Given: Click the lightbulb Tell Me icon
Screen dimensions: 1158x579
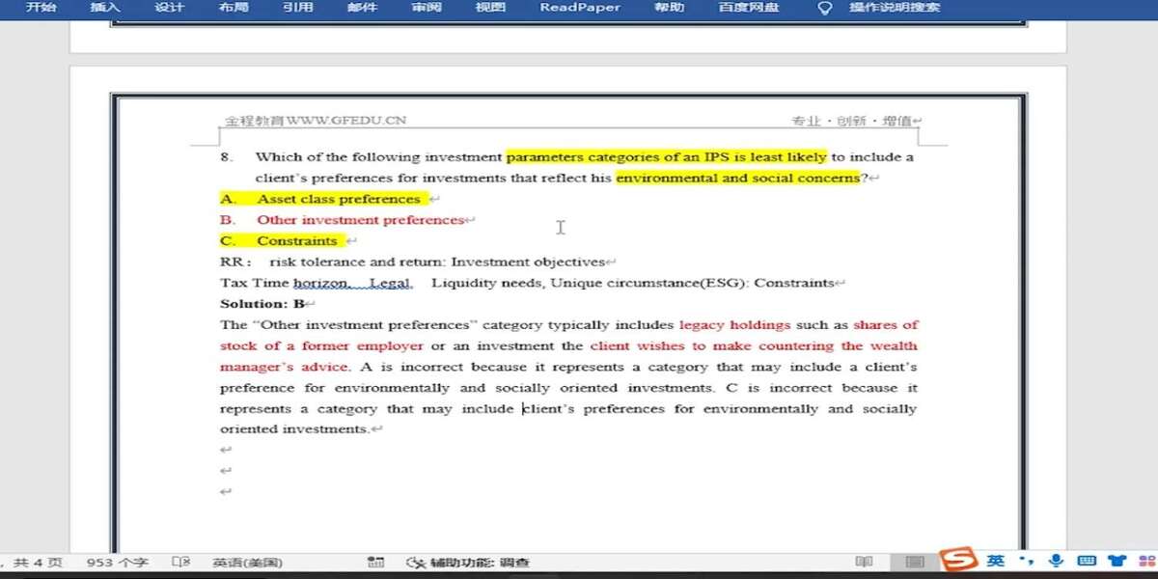Looking at the screenshot, I should click(x=824, y=8).
